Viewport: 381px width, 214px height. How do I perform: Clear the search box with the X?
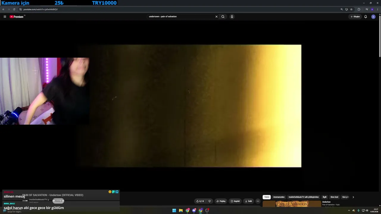[x=216, y=17]
